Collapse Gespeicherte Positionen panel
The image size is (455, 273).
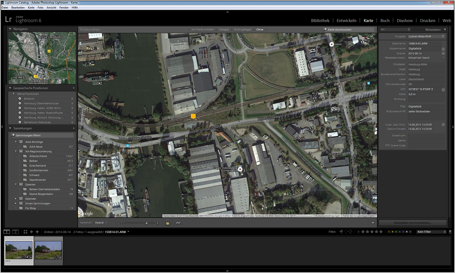(x=10, y=88)
